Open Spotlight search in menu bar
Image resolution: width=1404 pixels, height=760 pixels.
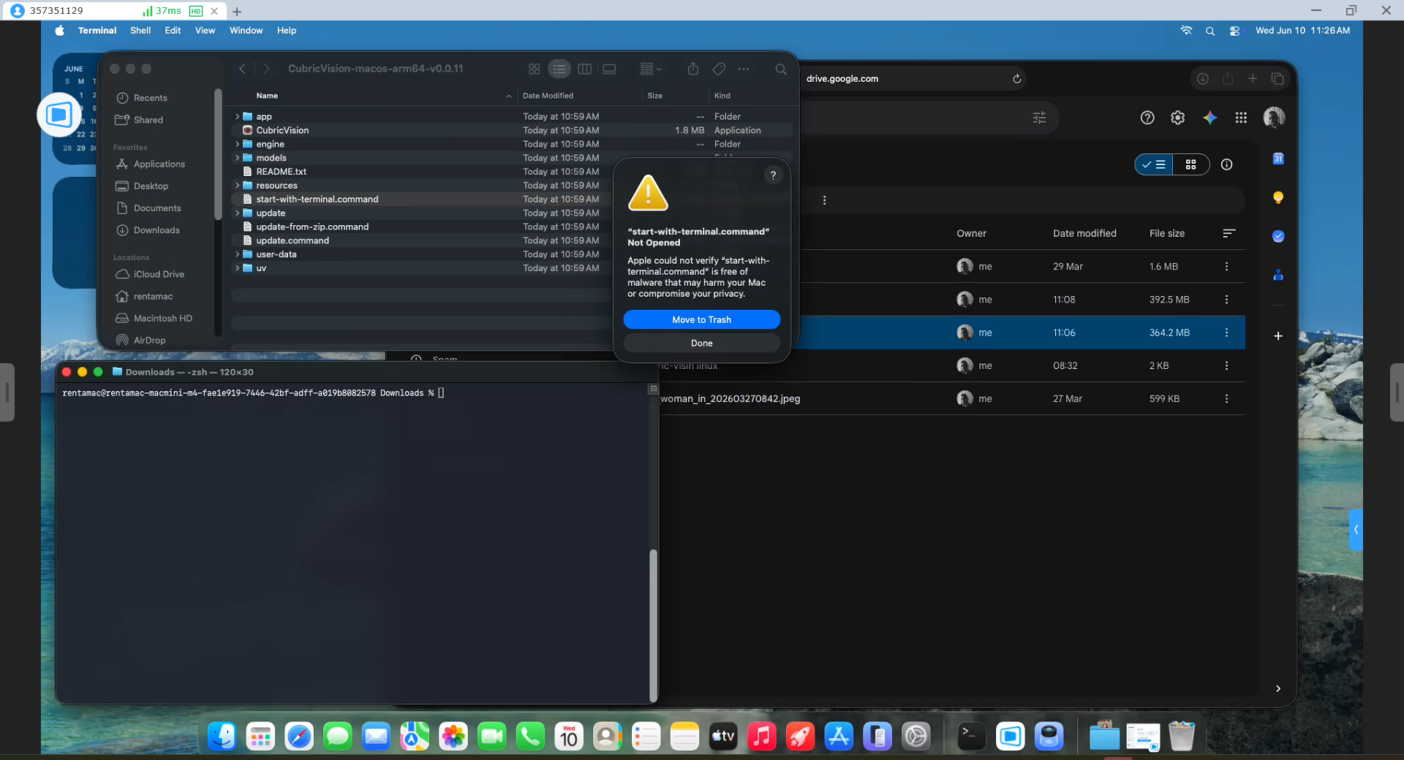click(1210, 31)
